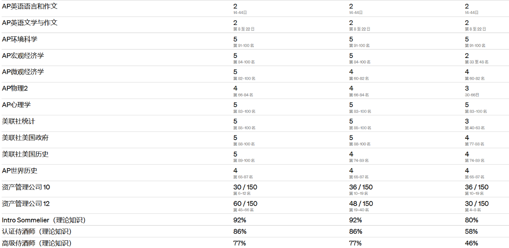Select the 48 / 150 score cell

click(x=361, y=204)
